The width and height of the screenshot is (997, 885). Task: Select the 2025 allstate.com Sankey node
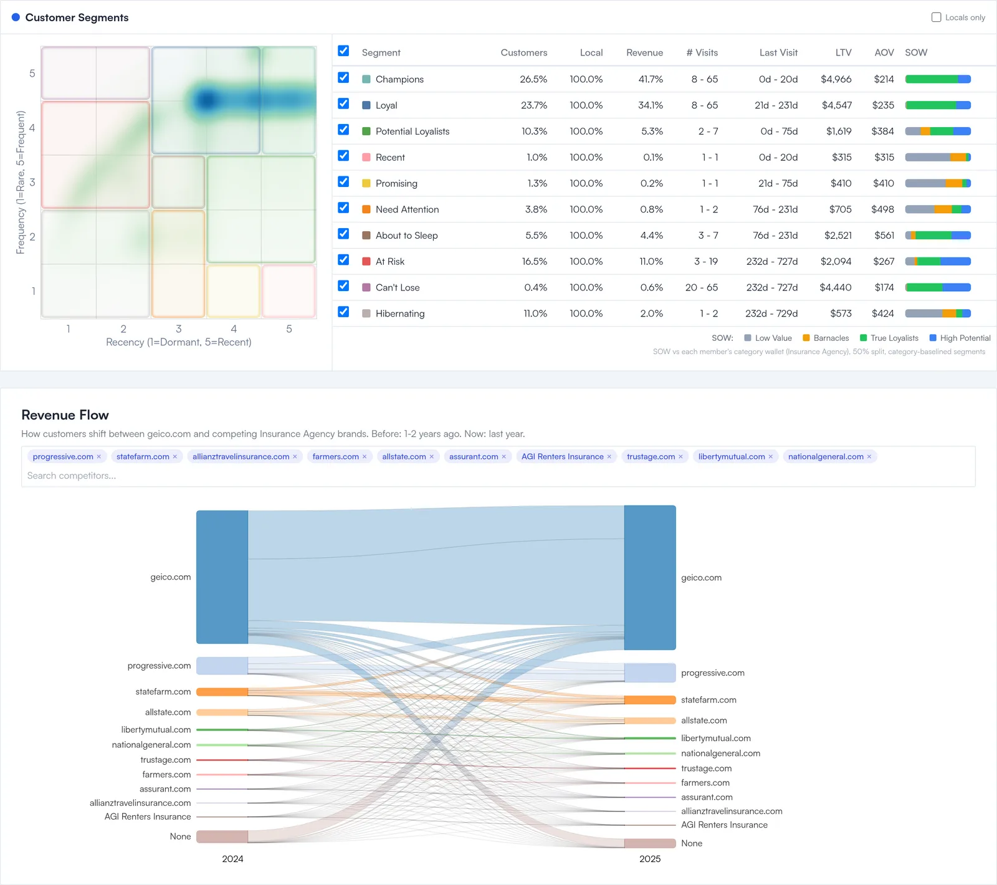pos(650,720)
